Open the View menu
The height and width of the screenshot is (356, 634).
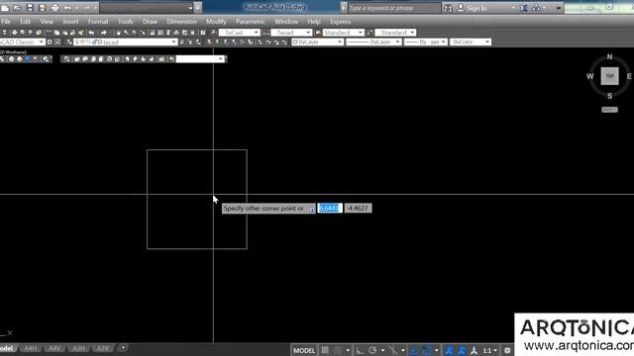[x=47, y=22]
